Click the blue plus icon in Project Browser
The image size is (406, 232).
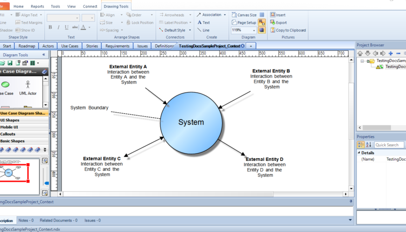(390, 53)
